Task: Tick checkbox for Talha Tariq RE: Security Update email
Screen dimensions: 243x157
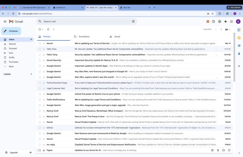Action: coord(40,49)
